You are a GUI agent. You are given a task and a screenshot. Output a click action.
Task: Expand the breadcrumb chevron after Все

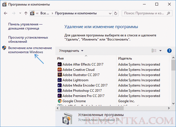[52, 13]
